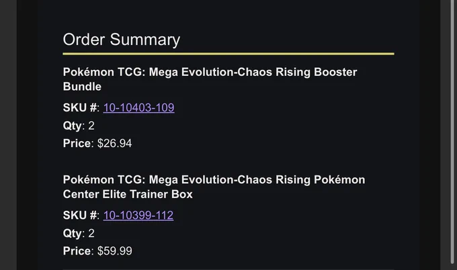Click the Price label for Elite Trainer Box
The width and height of the screenshot is (457, 270).
click(x=77, y=251)
